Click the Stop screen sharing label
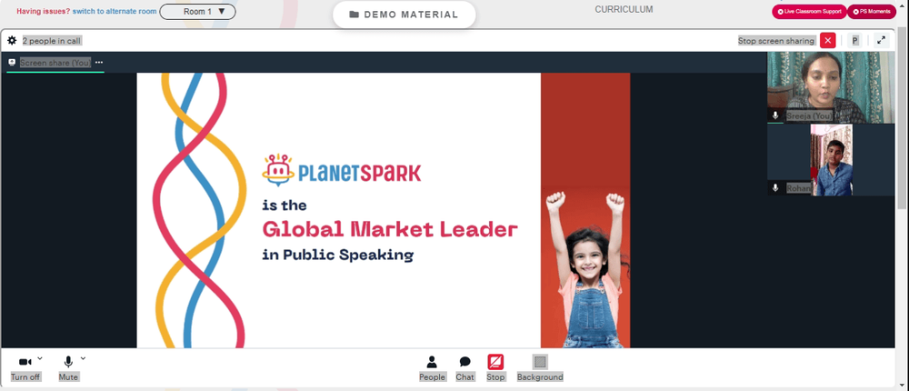This screenshot has height=391, width=909. [776, 41]
